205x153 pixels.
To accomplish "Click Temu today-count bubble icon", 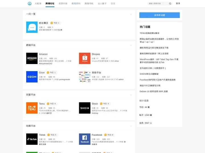I will coord(48,104).
